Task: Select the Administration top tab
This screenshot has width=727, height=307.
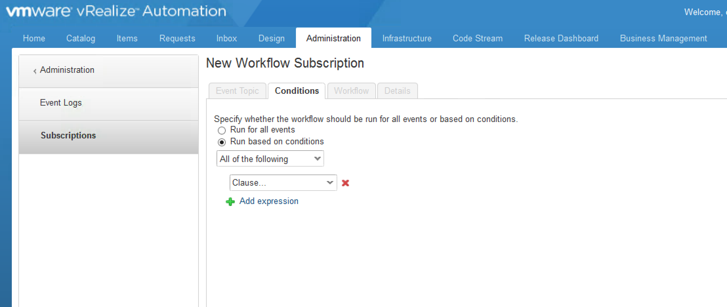Action: 333,38
